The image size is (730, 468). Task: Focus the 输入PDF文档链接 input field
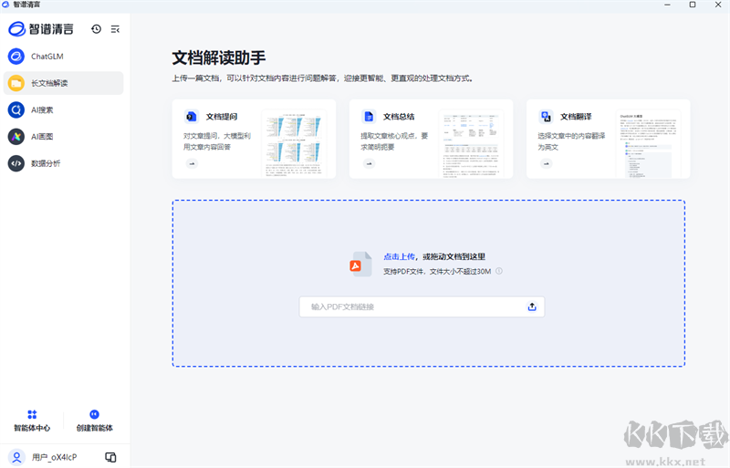422,307
